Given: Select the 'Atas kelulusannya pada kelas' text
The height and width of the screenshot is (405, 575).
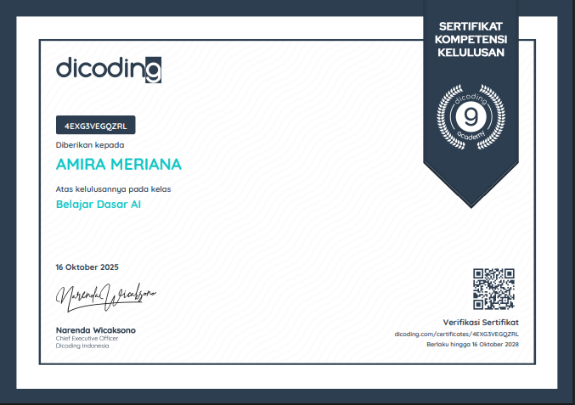Looking at the screenshot, I should 107,188.
